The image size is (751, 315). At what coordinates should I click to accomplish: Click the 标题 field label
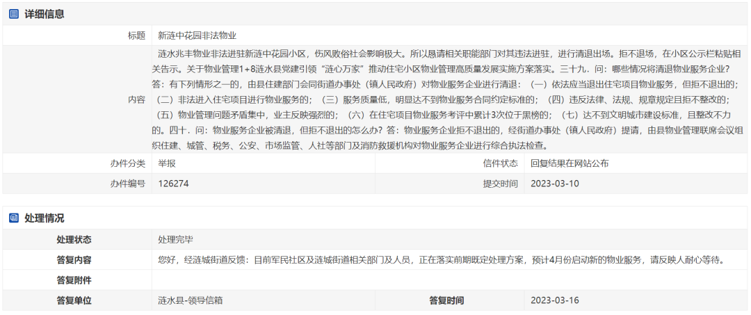coord(136,35)
